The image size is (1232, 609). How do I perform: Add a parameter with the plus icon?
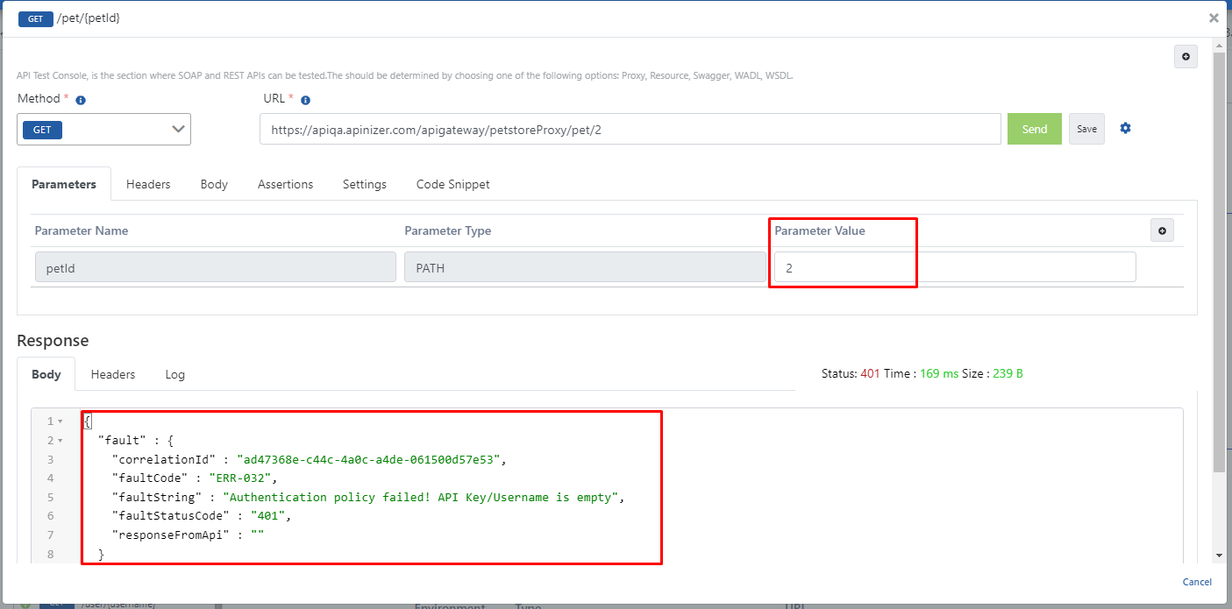(1163, 231)
